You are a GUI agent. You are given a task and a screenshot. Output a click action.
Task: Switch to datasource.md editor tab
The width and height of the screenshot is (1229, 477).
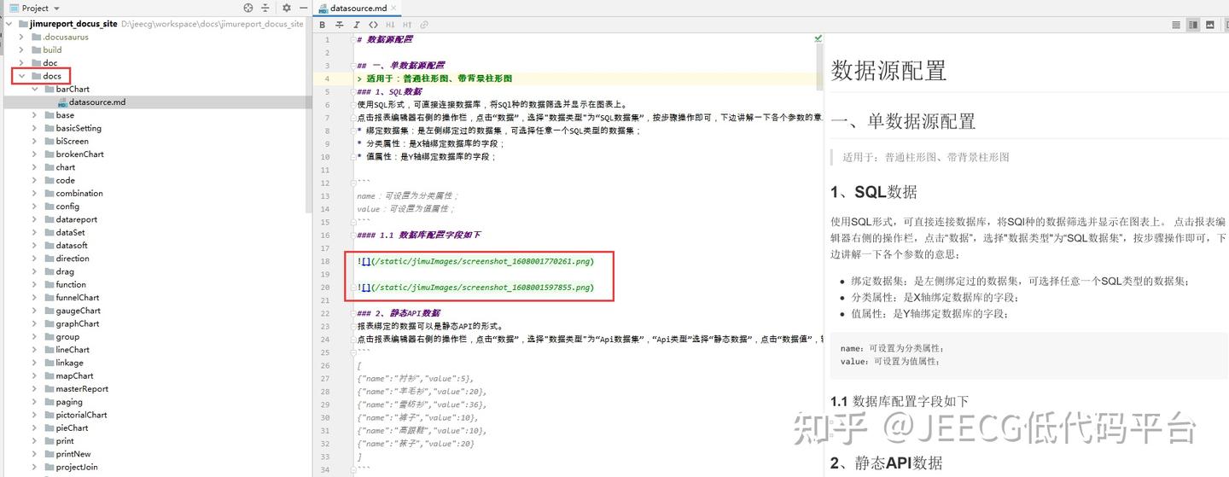(358, 8)
